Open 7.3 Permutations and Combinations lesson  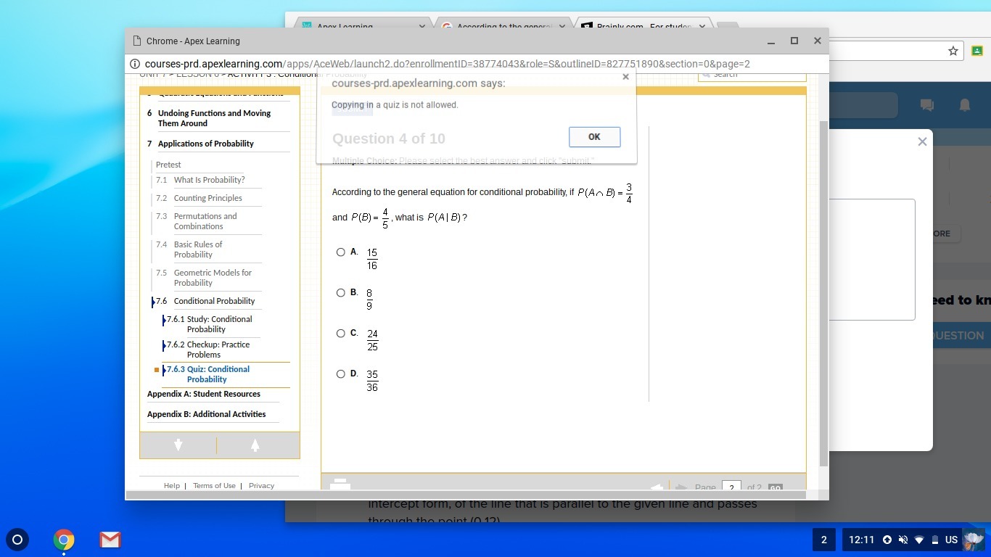205,221
